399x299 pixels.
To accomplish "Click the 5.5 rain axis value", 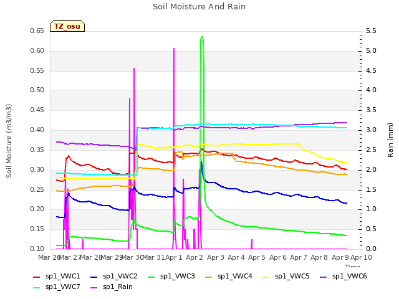I will [x=371, y=31].
